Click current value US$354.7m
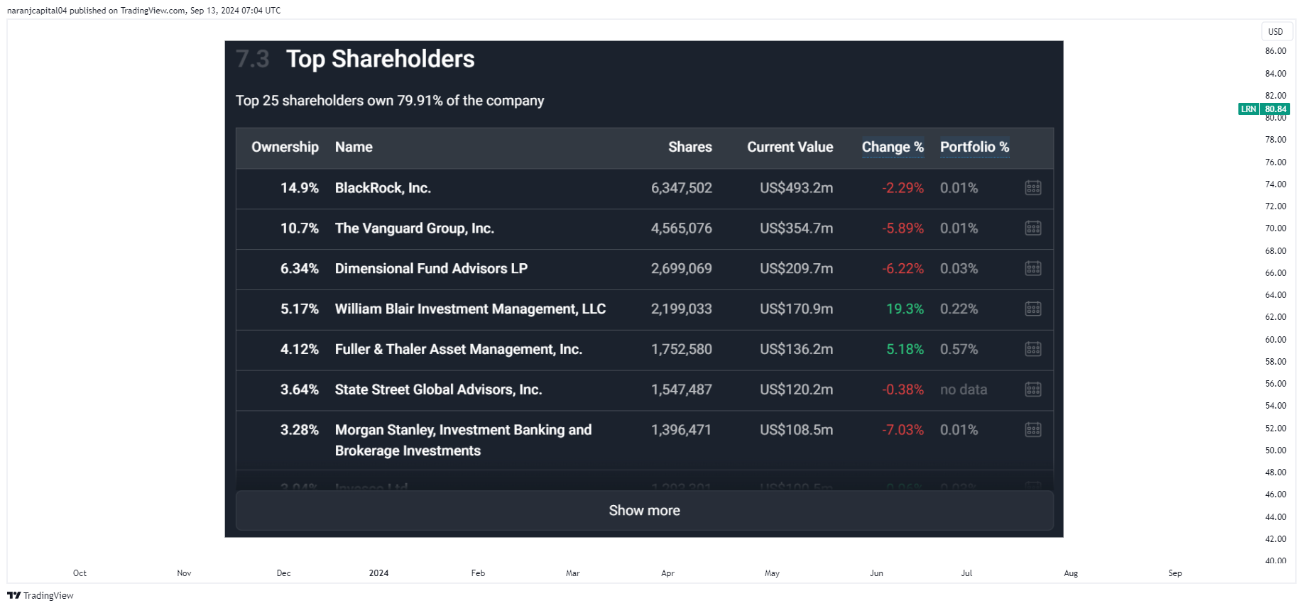The image size is (1303, 608). click(797, 228)
